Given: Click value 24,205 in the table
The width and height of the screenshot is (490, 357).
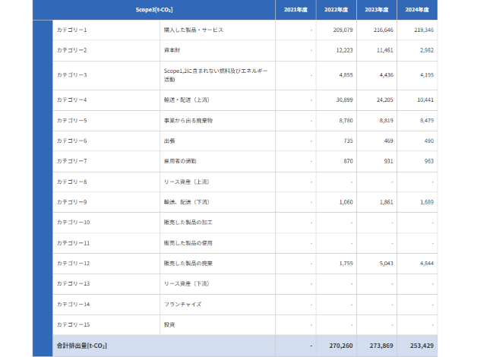Looking at the screenshot, I should pos(385,100).
